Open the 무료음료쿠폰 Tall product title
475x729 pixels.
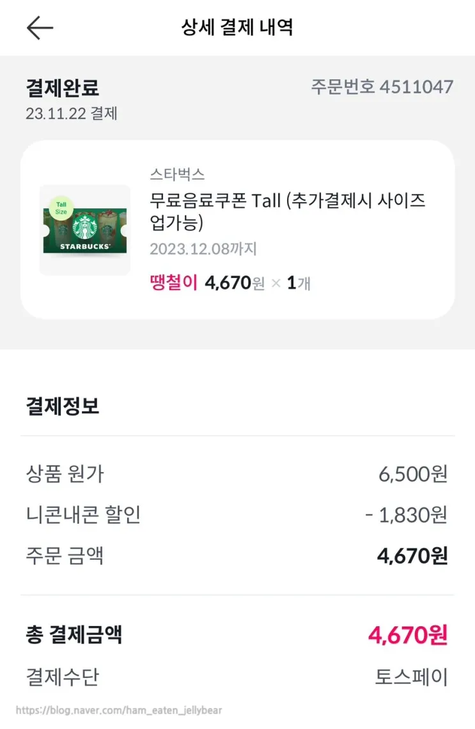[287, 211]
